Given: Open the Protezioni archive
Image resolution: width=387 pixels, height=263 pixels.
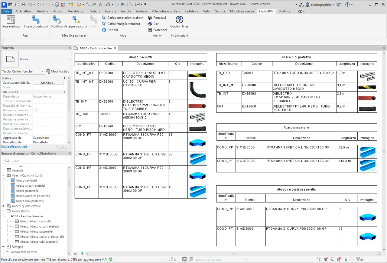Looking at the screenshot, I should [x=158, y=30].
